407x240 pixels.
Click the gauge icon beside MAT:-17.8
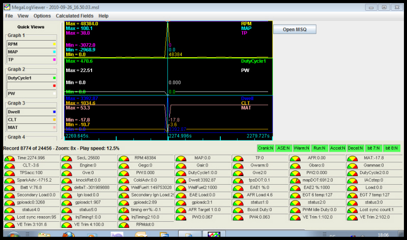(x=352, y=158)
